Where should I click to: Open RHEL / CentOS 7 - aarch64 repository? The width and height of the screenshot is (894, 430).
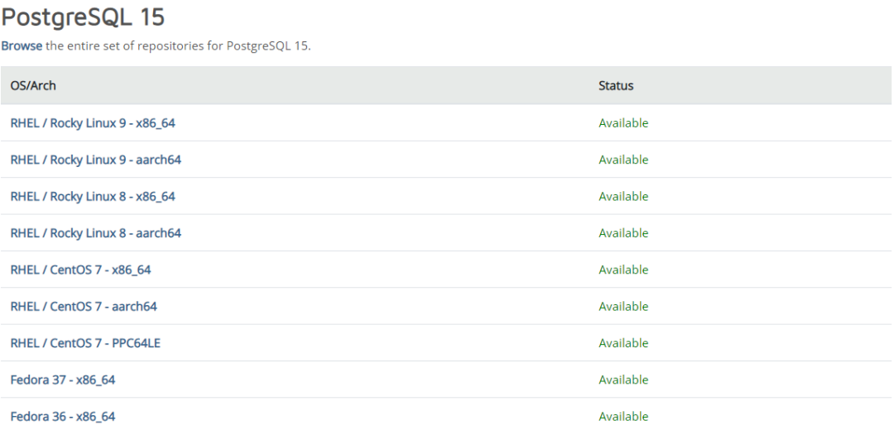[84, 306]
